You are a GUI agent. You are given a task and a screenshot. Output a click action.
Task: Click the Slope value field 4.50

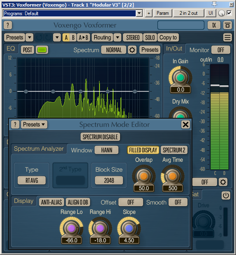pyautogui.click(x=129, y=240)
